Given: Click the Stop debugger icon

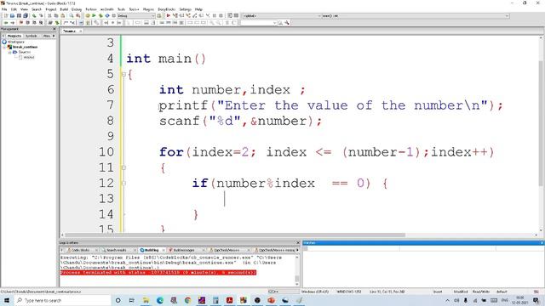Looking at the screenshot, I should pos(221,15).
